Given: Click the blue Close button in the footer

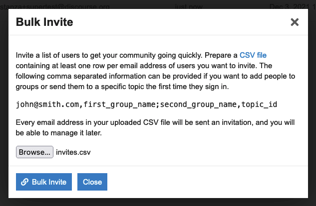Looking at the screenshot, I should point(92,182).
